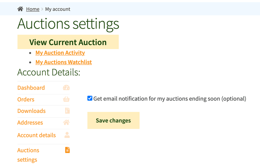Click the View Current Auction button
Screen dimensions: 260x164
click(x=68, y=42)
